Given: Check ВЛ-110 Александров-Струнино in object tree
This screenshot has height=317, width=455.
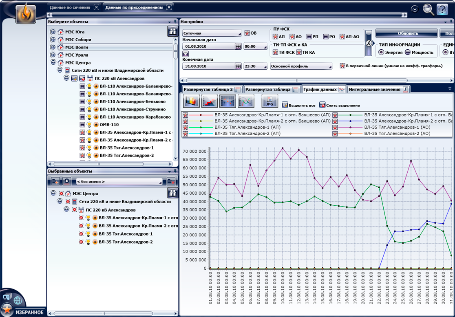Looking at the screenshot, I should [x=82, y=109].
